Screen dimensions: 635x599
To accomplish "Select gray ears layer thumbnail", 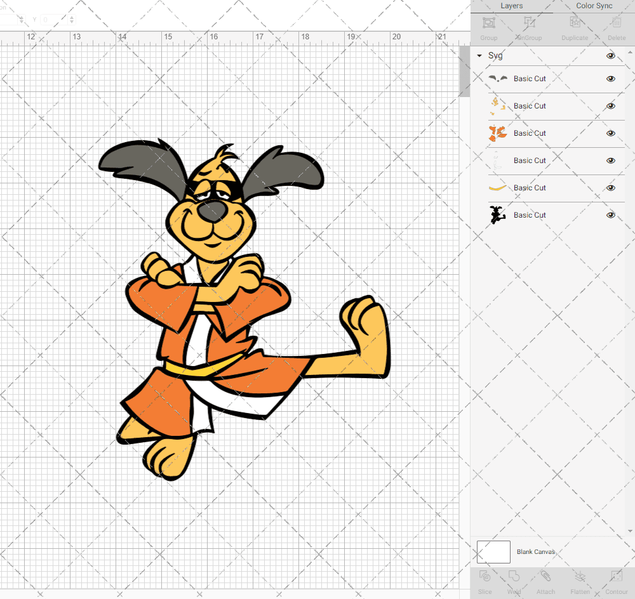I will coord(498,79).
